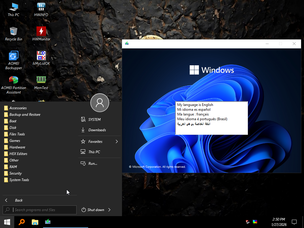Click the Search programs and files field

click(x=39, y=210)
